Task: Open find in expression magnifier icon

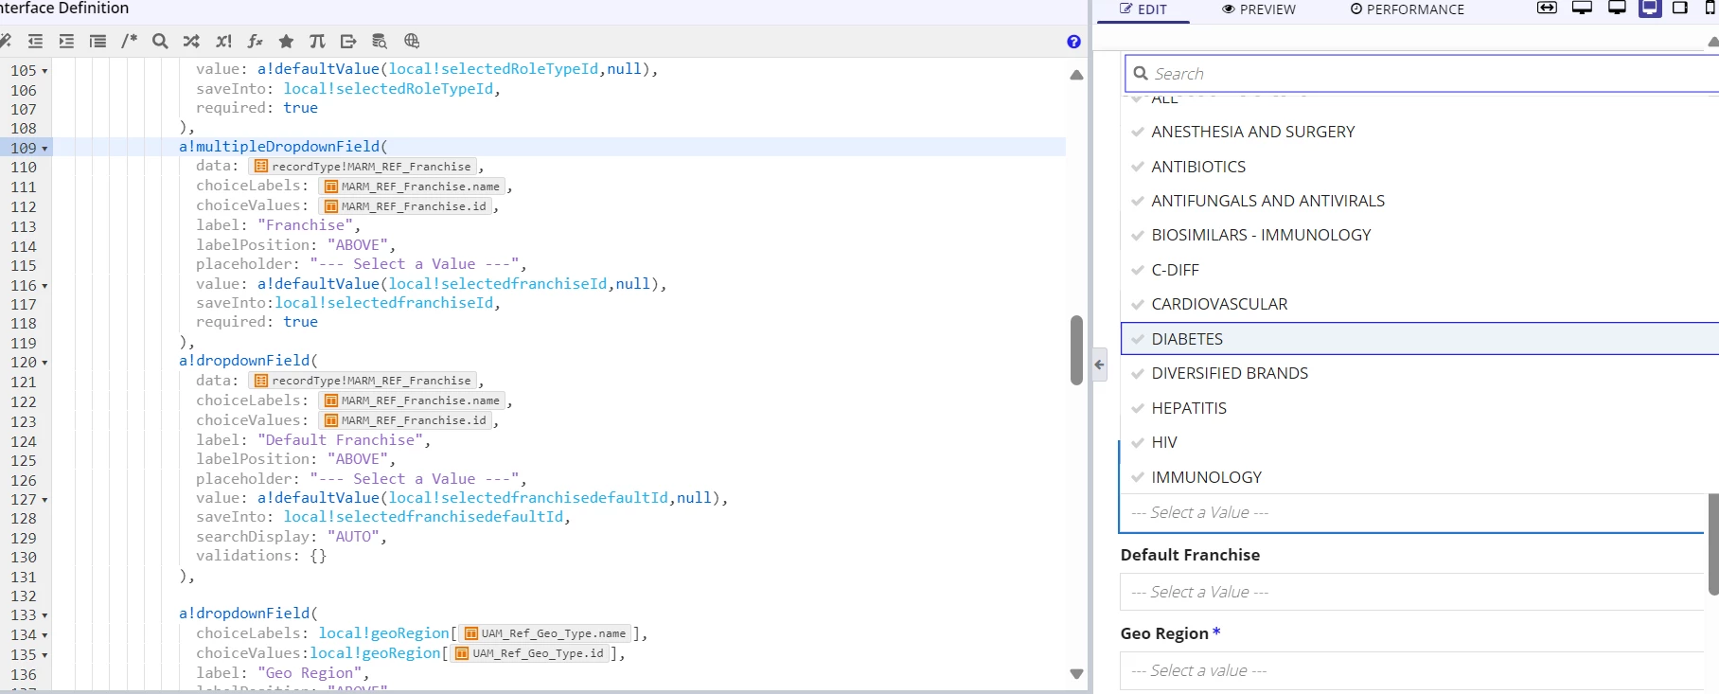Action: point(160,41)
